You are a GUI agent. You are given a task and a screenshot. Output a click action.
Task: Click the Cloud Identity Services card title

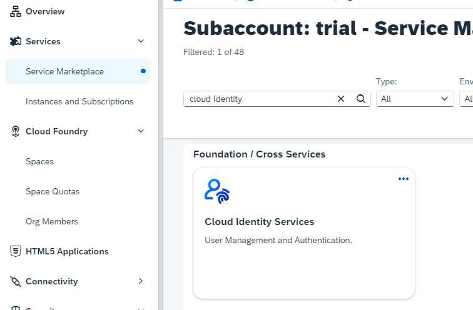[x=259, y=222]
